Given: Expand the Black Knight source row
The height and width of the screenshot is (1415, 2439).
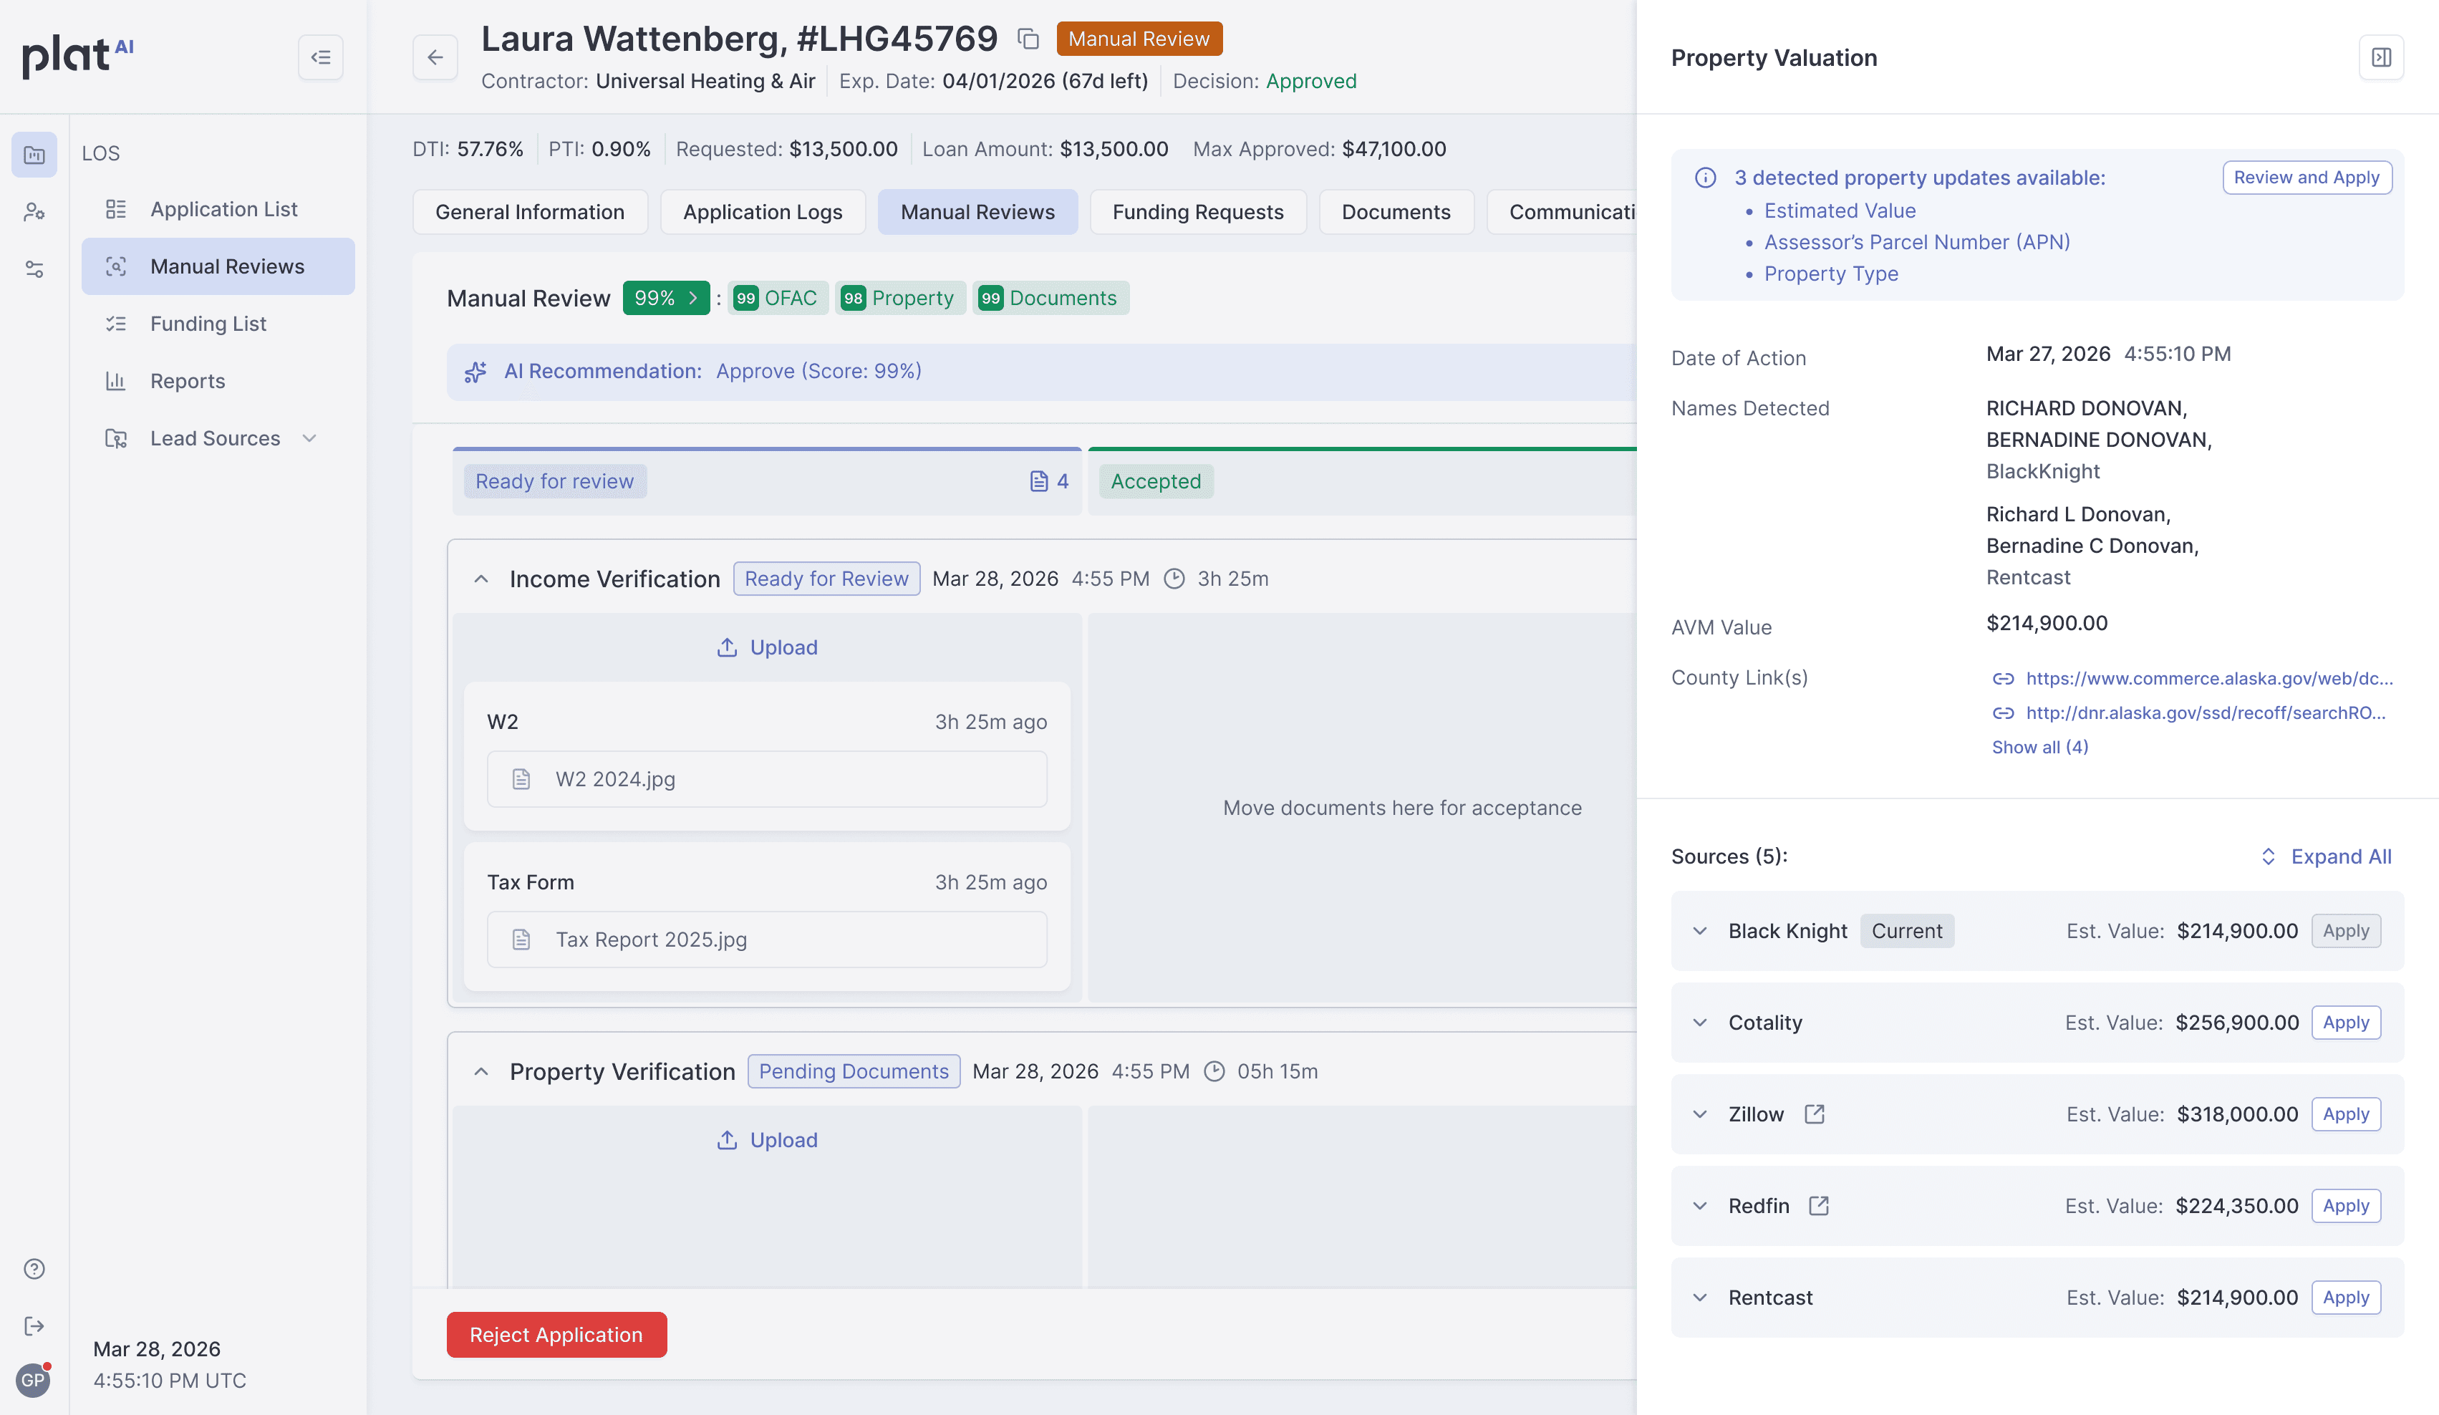Looking at the screenshot, I should [1699, 931].
